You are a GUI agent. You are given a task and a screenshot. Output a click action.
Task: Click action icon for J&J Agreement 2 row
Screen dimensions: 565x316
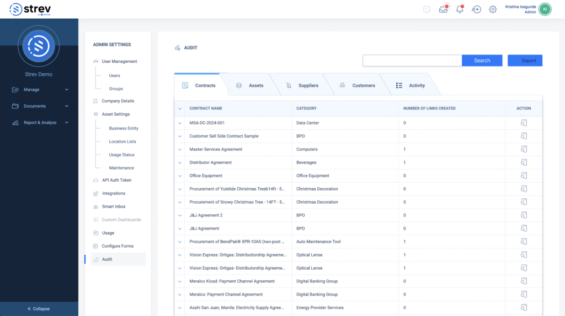point(524,215)
